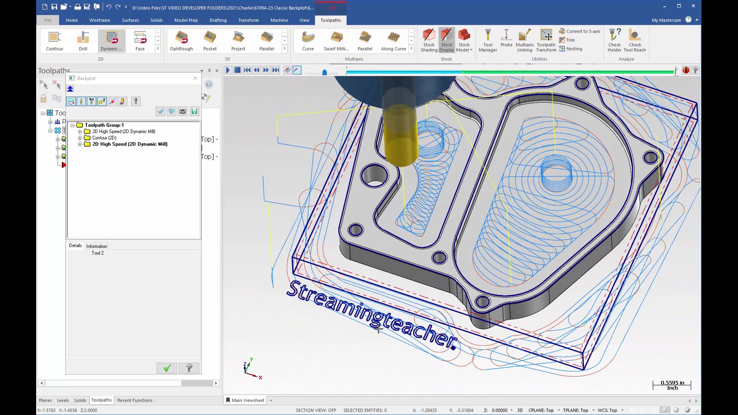738x415 pixels.
Task: Open the Tool Manager
Action: [488, 41]
